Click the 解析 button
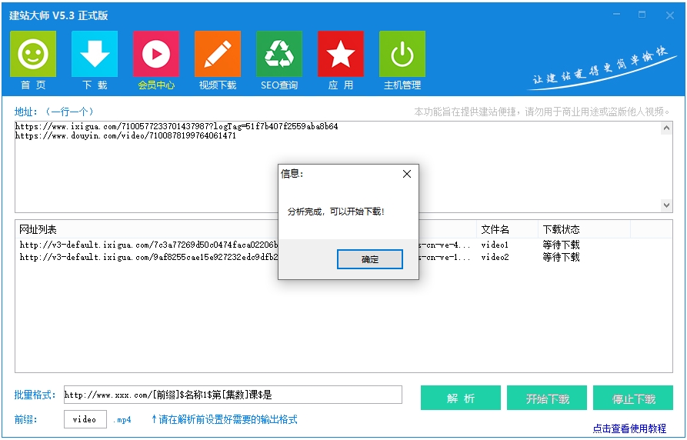The image size is (687, 440). (x=461, y=398)
